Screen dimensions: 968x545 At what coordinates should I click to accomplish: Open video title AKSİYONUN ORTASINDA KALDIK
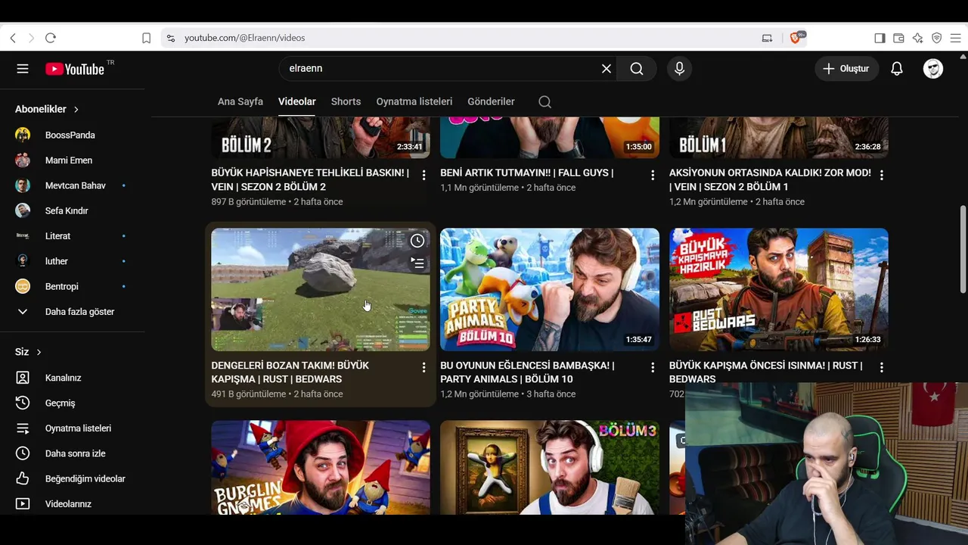(x=770, y=179)
